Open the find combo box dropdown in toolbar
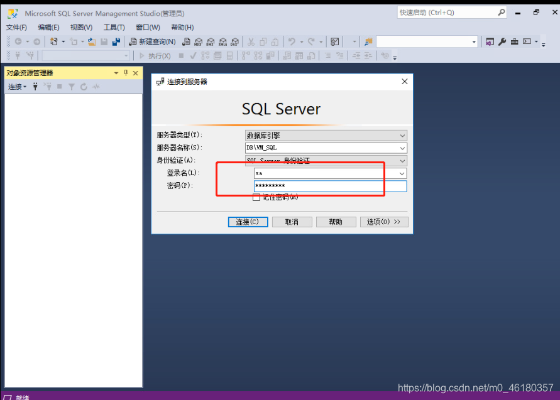 474,41
